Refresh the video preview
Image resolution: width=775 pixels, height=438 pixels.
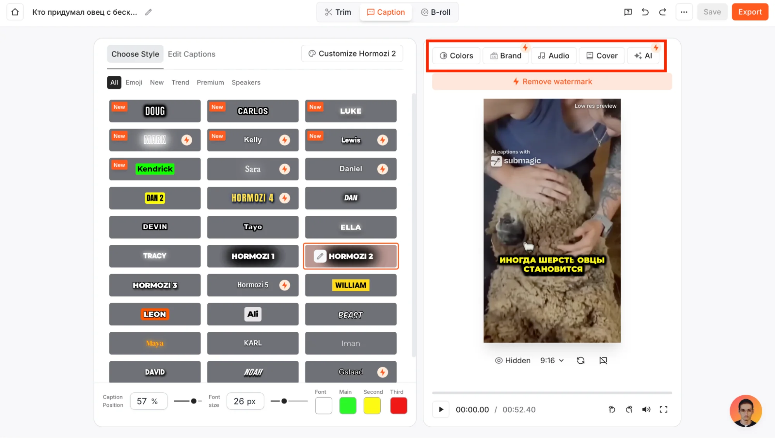pyautogui.click(x=580, y=361)
